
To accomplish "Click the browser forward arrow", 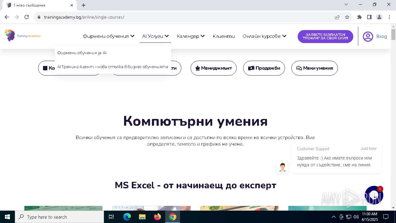I will (x=17, y=17).
